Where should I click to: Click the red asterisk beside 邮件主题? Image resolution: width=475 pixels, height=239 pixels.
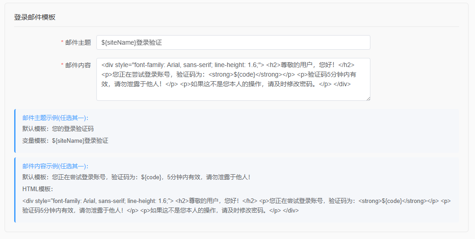[63, 43]
